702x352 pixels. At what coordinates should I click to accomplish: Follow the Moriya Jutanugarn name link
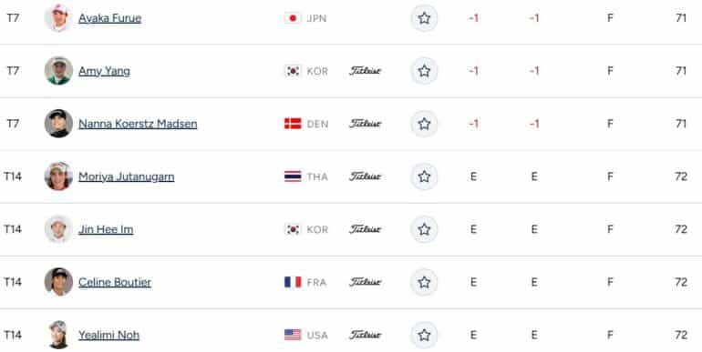pyautogui.click(x=127, y=176)
